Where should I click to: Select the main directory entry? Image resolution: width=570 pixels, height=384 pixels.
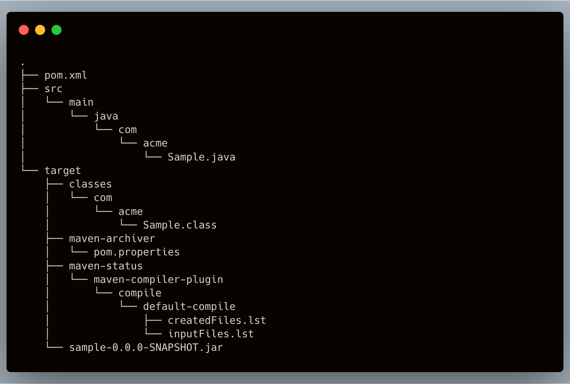81,102
